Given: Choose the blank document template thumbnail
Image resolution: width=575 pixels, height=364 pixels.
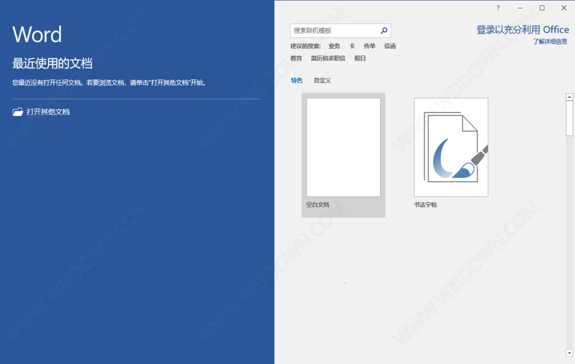Looking at the screenshot, I should [x=344, y=147].
